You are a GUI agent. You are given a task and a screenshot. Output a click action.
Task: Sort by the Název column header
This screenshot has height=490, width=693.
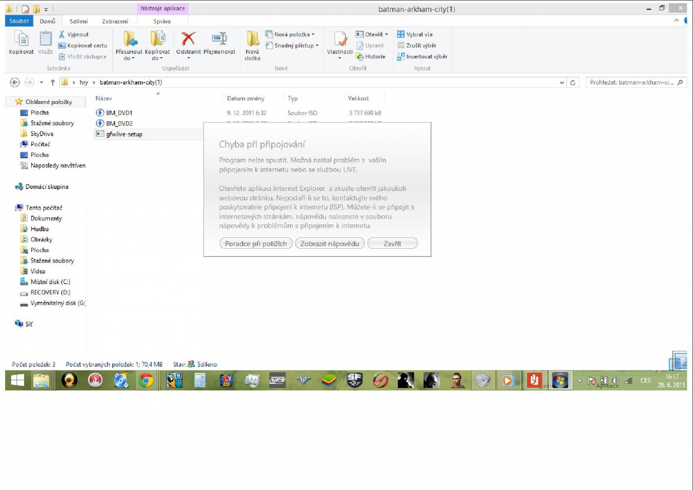[104, 98]
